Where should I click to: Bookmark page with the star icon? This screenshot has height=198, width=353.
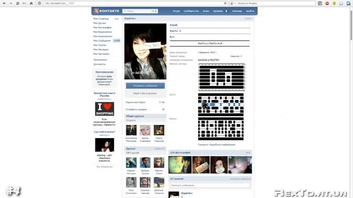(225, 3)
